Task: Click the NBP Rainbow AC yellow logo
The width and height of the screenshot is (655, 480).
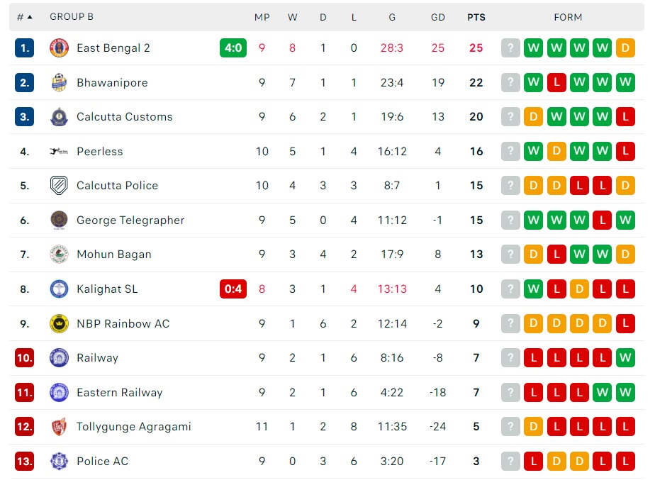Action: click(x=59, y=324)
